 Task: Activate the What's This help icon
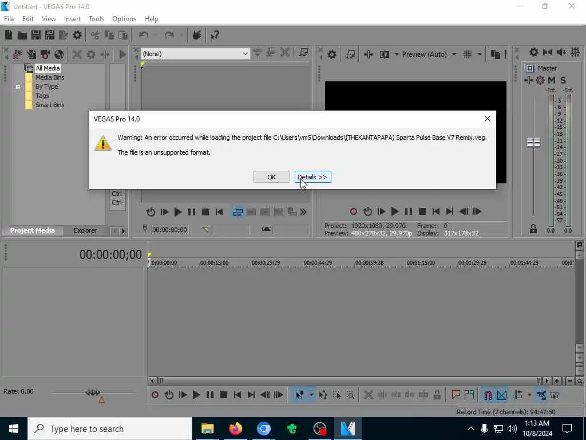coord(215,35)
